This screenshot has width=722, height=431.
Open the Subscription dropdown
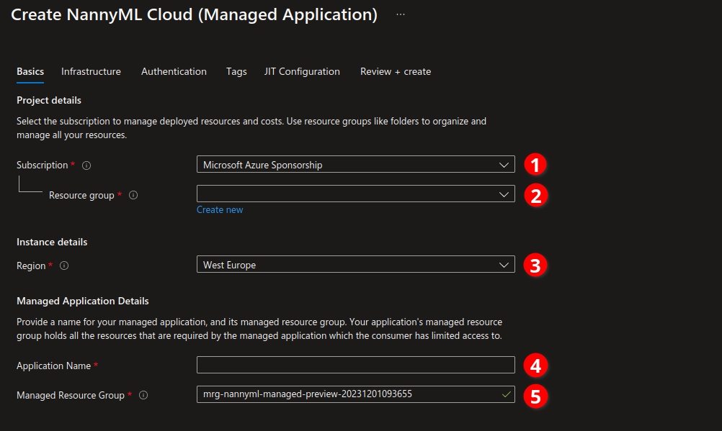tap(355, 165)
